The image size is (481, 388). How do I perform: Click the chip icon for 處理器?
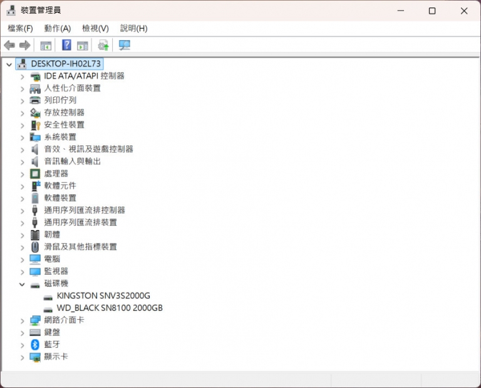pos(35,174)
